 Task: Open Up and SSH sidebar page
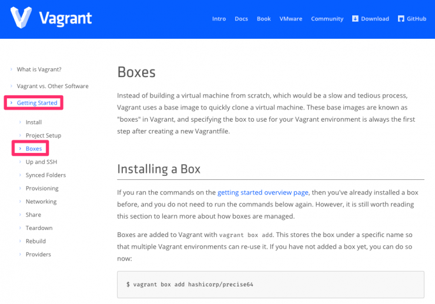41,162
